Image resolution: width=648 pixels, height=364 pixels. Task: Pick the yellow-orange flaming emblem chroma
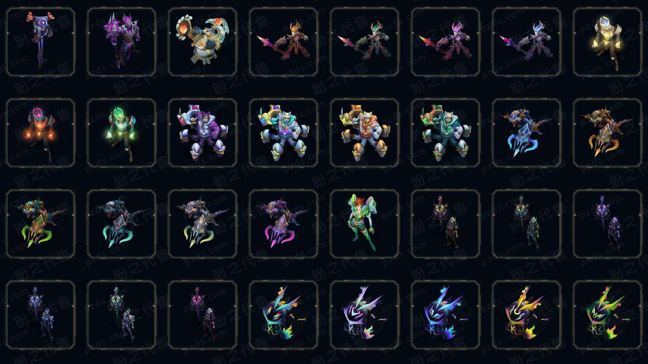pyautogui.click(x=526, y=315)
